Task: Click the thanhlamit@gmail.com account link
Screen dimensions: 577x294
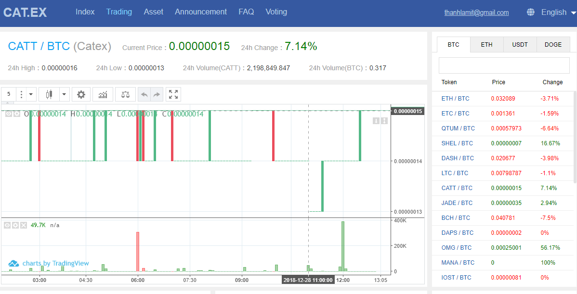Action: [x=476, y=13]
